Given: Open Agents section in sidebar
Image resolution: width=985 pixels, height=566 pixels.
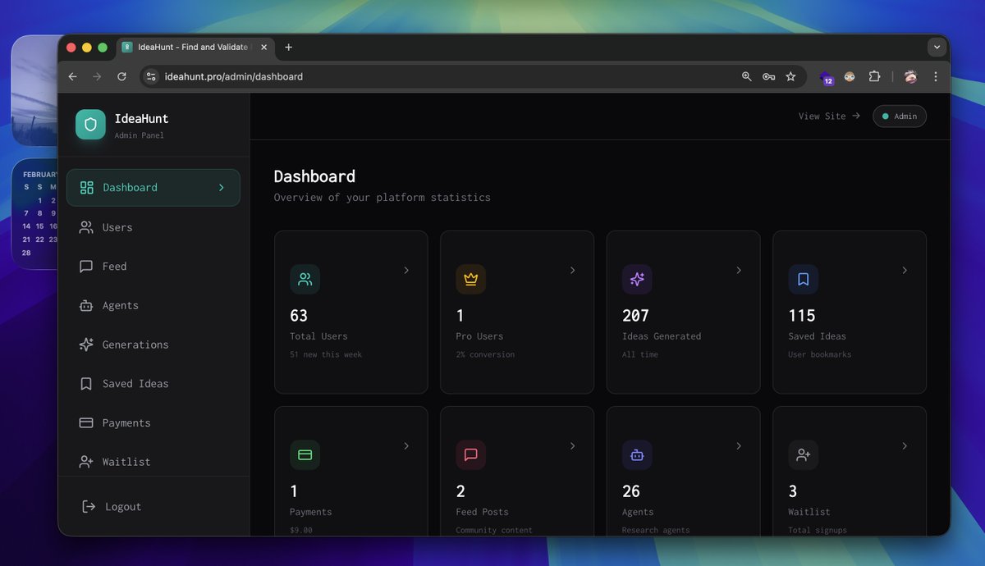Looking at the screenshot, I should 153,306.
